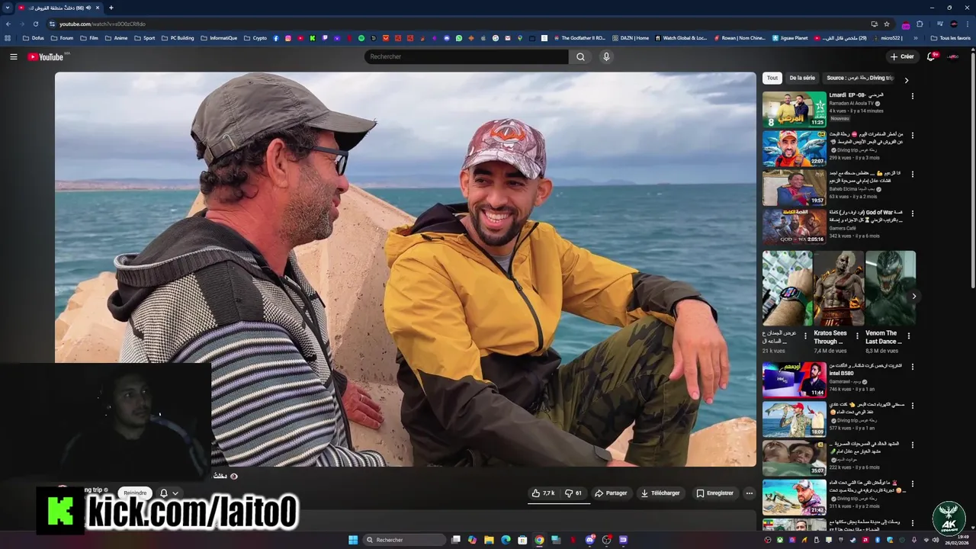976x549 pixels.
Task: Mute the tab via speaker icon
Action: (88, 8)
